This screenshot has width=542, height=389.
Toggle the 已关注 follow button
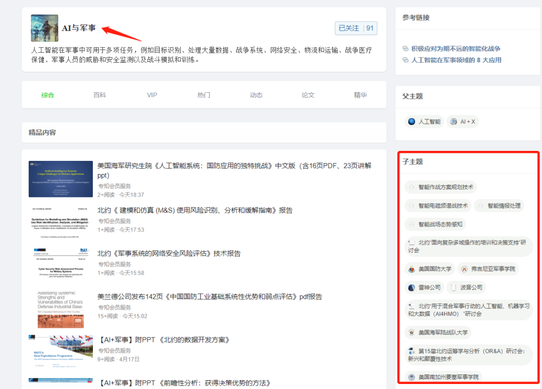tap(356, 28)
